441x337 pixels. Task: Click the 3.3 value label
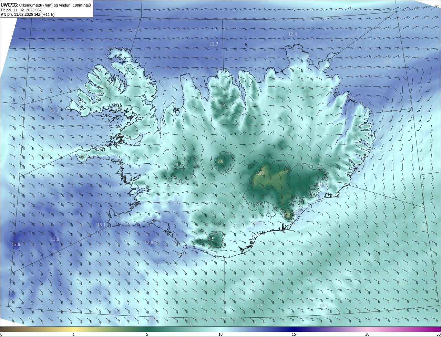click(x=288, y=215)
